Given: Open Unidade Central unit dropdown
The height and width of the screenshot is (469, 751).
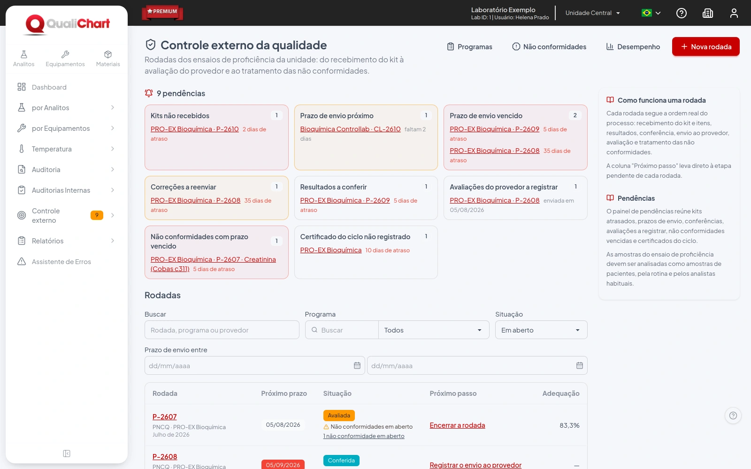Looking at the screenshot, I should coord(593,13).
